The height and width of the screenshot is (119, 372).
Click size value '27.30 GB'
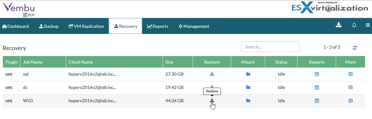(174, 74)
